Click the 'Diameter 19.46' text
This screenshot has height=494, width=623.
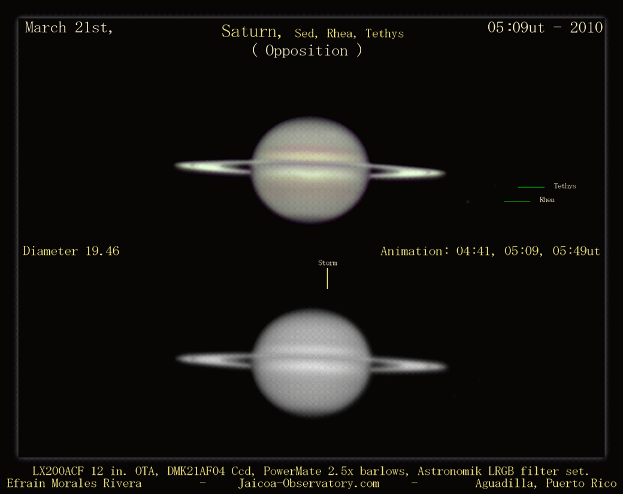[x=71, y=251]
